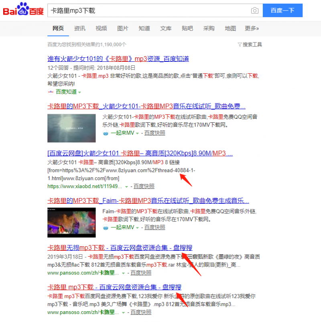321x322 pixels.
Task: Open 百度快照 for 火箭少女101 一起来MV result
Action: click(x=155, y=133)
